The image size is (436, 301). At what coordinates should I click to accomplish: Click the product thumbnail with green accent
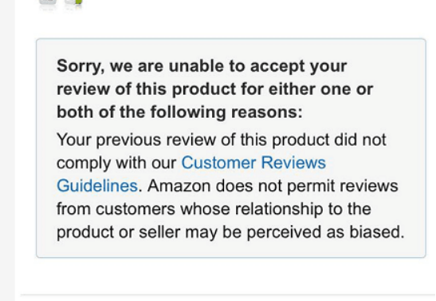pos(73,3)
